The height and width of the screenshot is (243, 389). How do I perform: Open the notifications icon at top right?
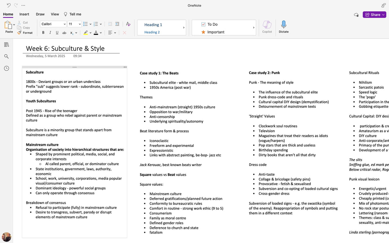tap(383, 5)
